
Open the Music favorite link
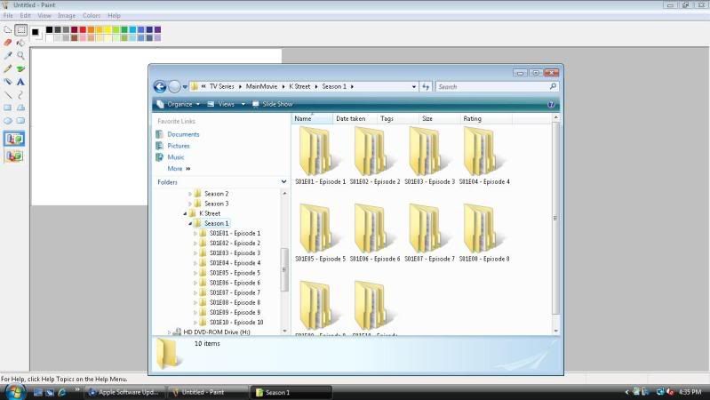pos(176,157)
